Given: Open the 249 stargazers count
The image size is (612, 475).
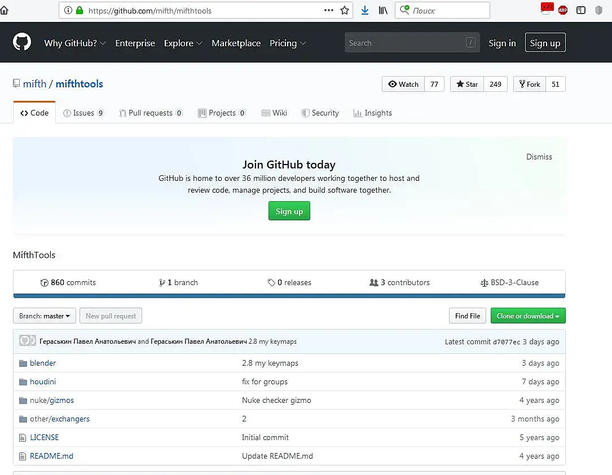Looking at the screenshot, I should click(x=495, y=84).
